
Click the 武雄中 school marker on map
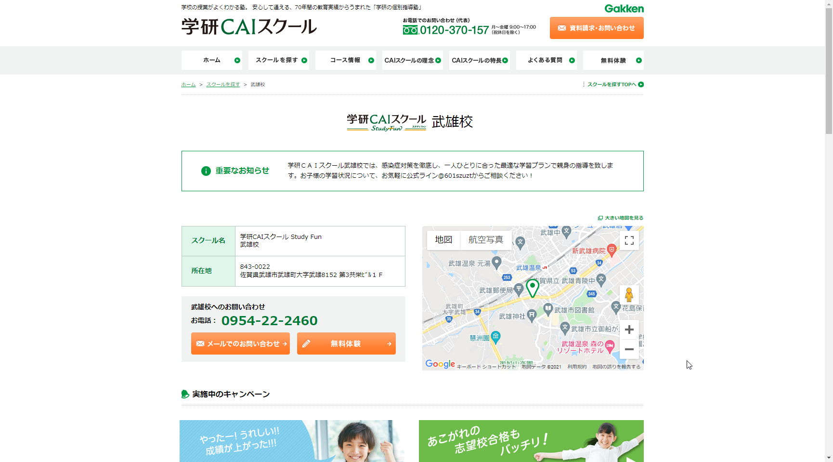[567, 231]
